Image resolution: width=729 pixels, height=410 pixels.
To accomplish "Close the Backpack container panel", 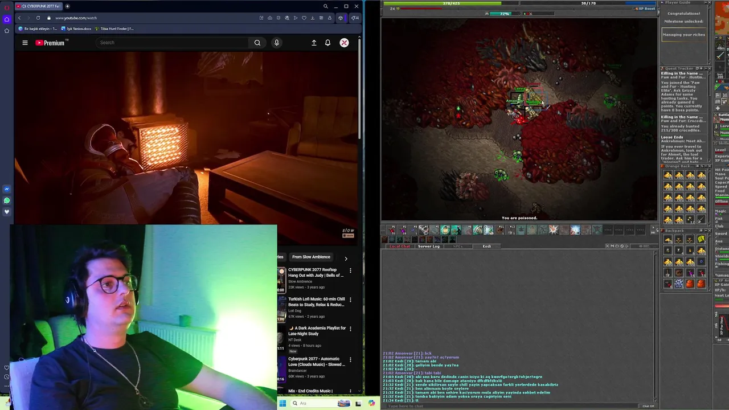I will pos(709,231).
